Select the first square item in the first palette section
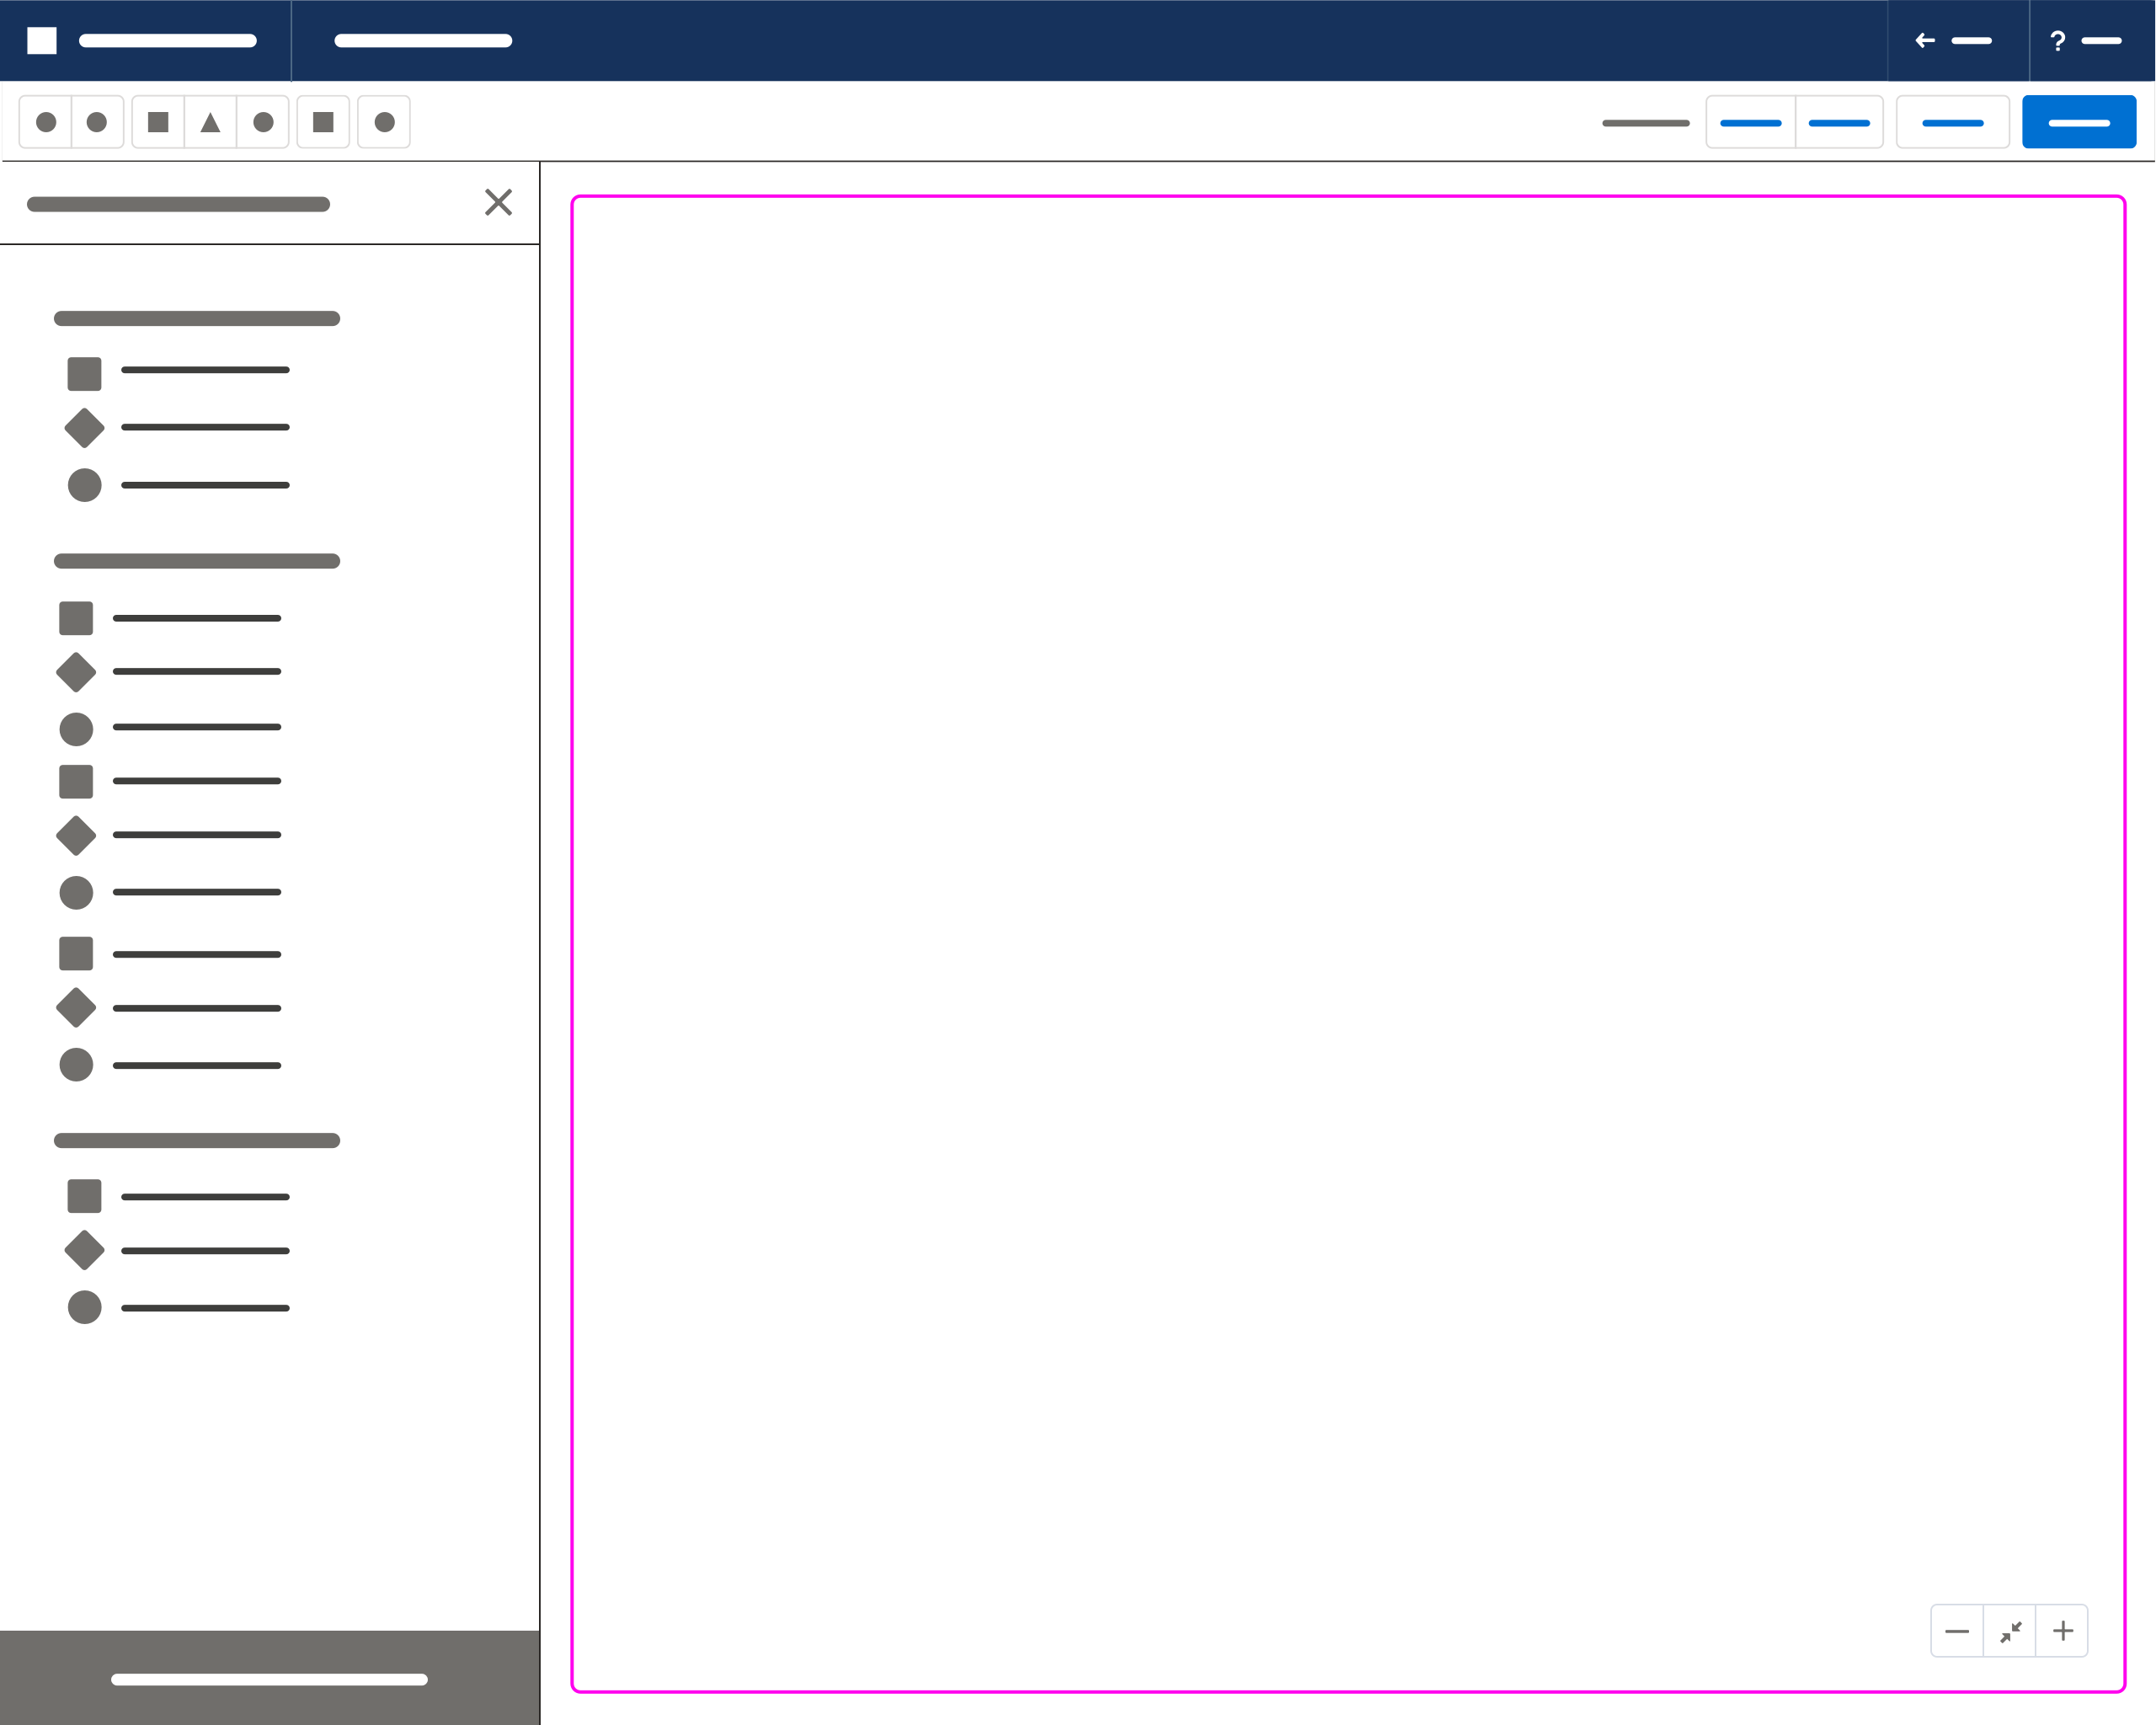 [84, 373]
